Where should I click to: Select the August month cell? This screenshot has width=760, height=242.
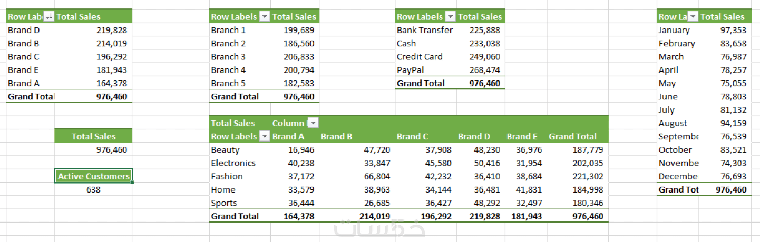673,123
